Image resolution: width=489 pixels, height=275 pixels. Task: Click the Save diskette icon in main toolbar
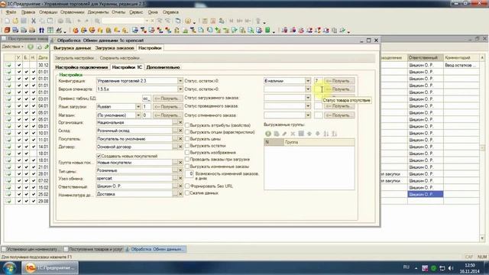(24, 21)
